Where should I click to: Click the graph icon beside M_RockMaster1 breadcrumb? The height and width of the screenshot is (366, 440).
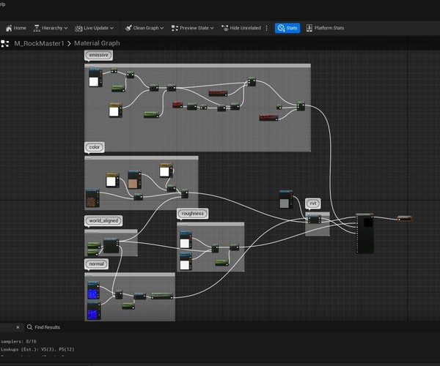coord(5,43)
